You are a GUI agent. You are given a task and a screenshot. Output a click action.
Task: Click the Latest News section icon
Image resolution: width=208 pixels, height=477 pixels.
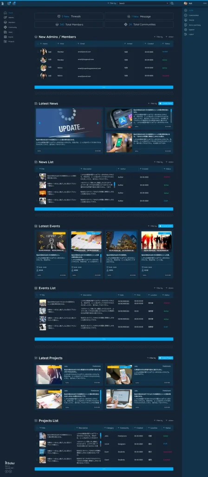coord(36,104)
